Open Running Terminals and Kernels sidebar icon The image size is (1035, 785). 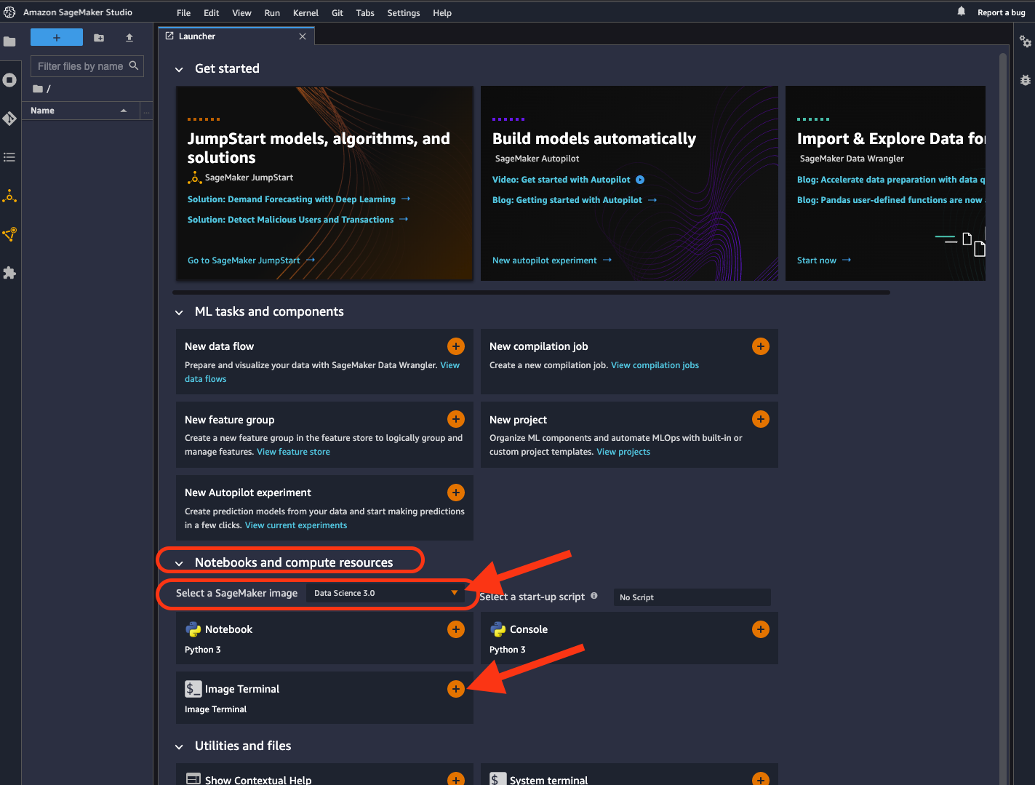point(9,80)
